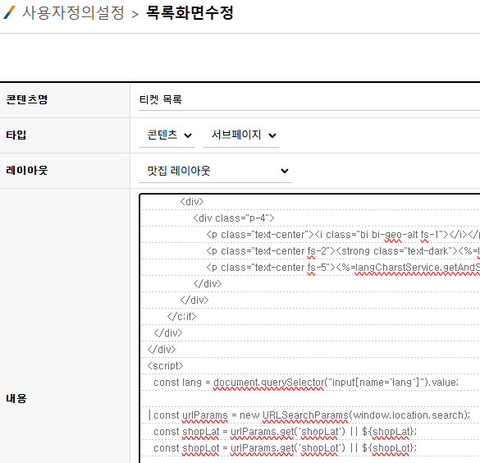Click the text-center fs-5 langCharstService line
Viewport: 480px width, 463px height.
343,268
